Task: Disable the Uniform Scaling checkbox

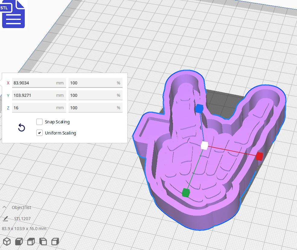Action: click(x=39, y=133)
